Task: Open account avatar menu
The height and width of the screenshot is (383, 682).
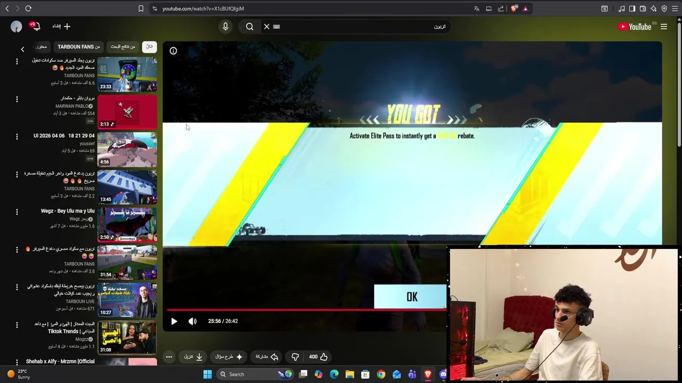Action: (x=17, y=27)
